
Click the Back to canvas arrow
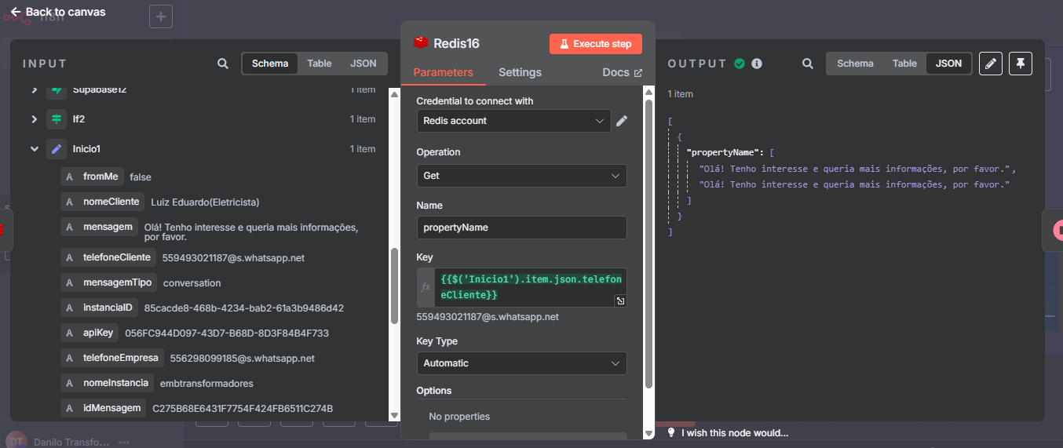coord(15,12)
